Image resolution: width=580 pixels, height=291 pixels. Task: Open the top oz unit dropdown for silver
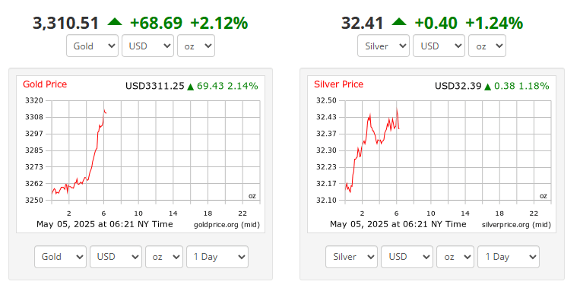tap(487, 46)
